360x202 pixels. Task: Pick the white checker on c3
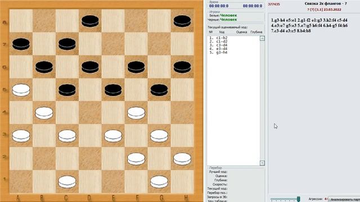(67, 136)
